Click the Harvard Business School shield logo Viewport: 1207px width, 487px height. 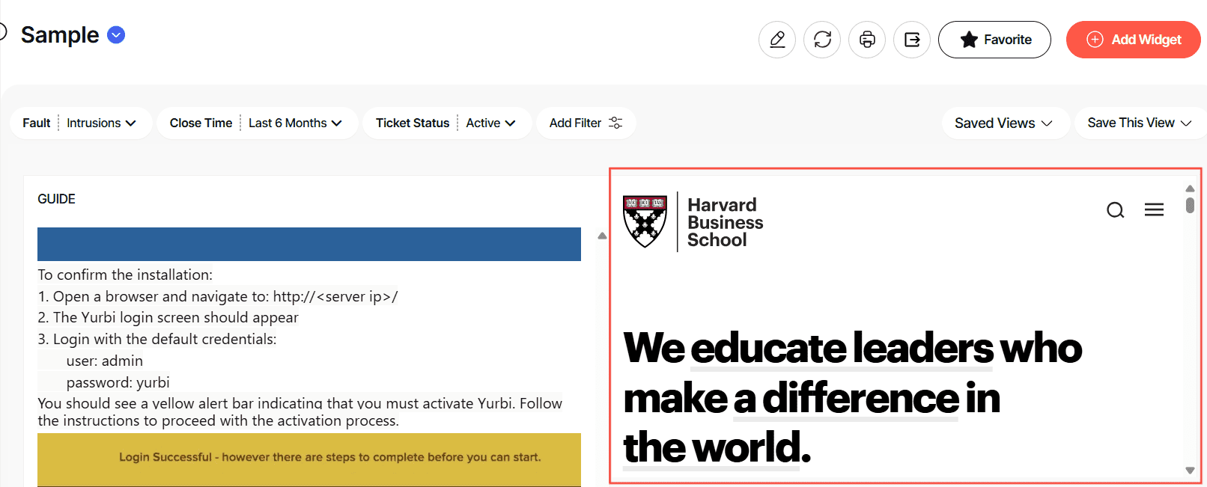645,221
